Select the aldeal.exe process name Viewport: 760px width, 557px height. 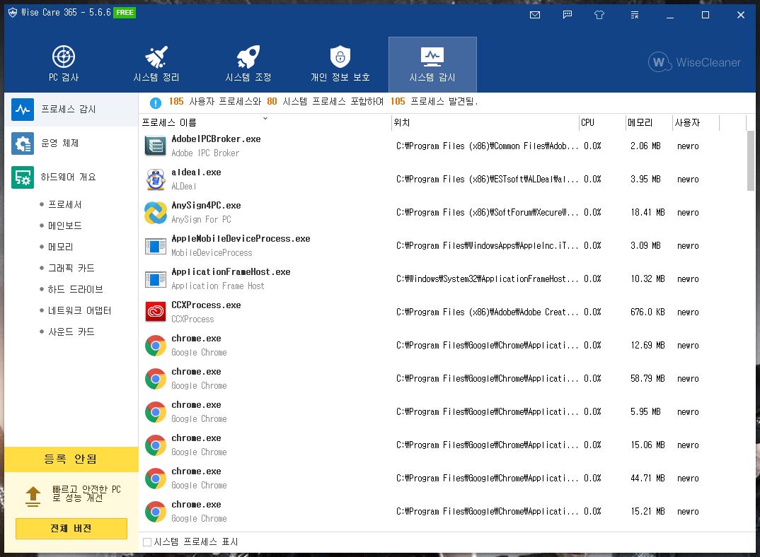196,172
